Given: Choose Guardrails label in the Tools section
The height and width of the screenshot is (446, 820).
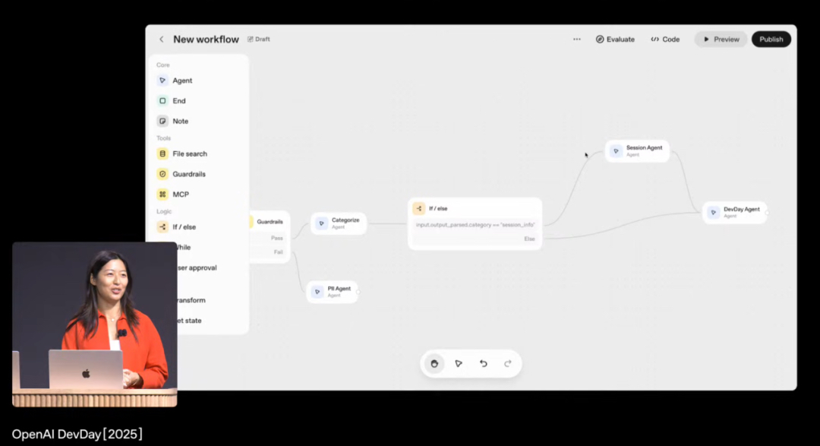Looking at the screenshot, I should point(189,174).
